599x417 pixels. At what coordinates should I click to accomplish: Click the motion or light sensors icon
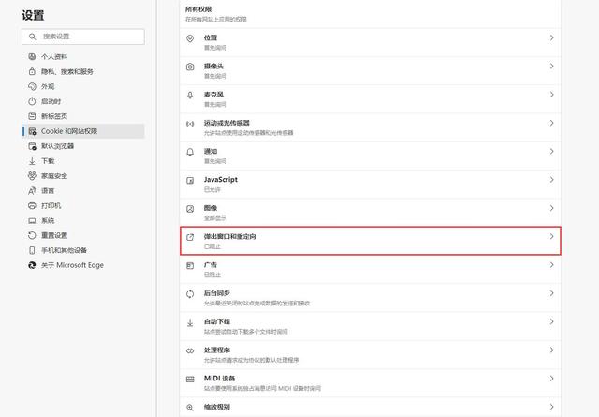coord(190,124)
